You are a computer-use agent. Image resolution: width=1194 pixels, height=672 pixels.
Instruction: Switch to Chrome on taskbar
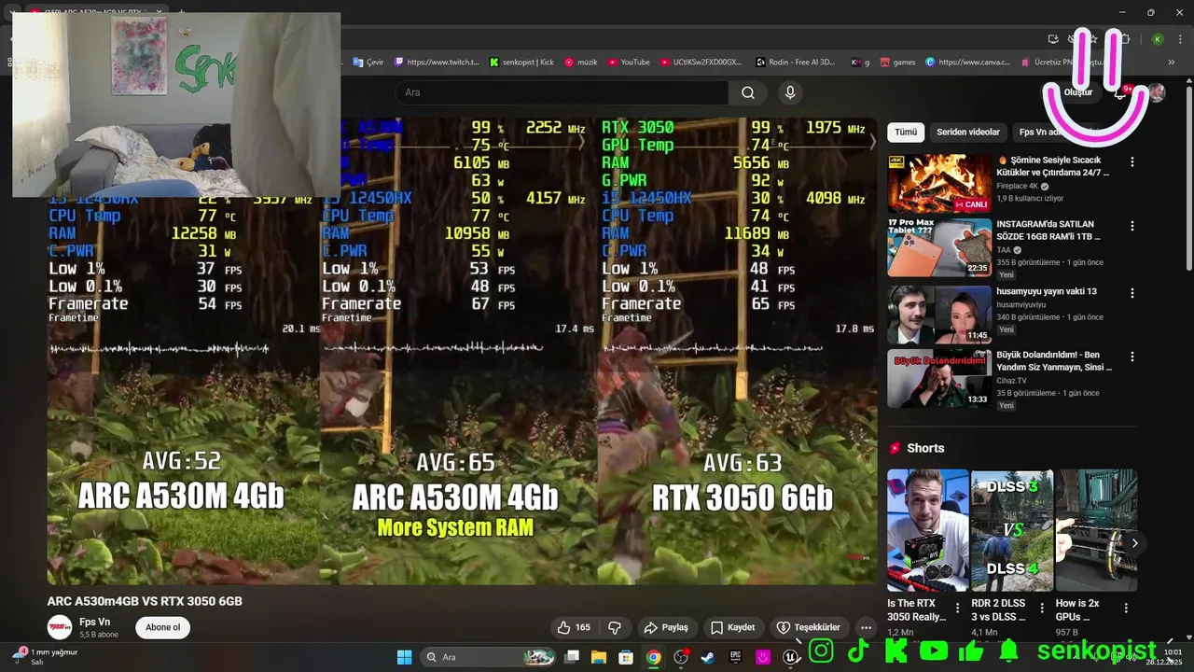(x=654, y=657)
